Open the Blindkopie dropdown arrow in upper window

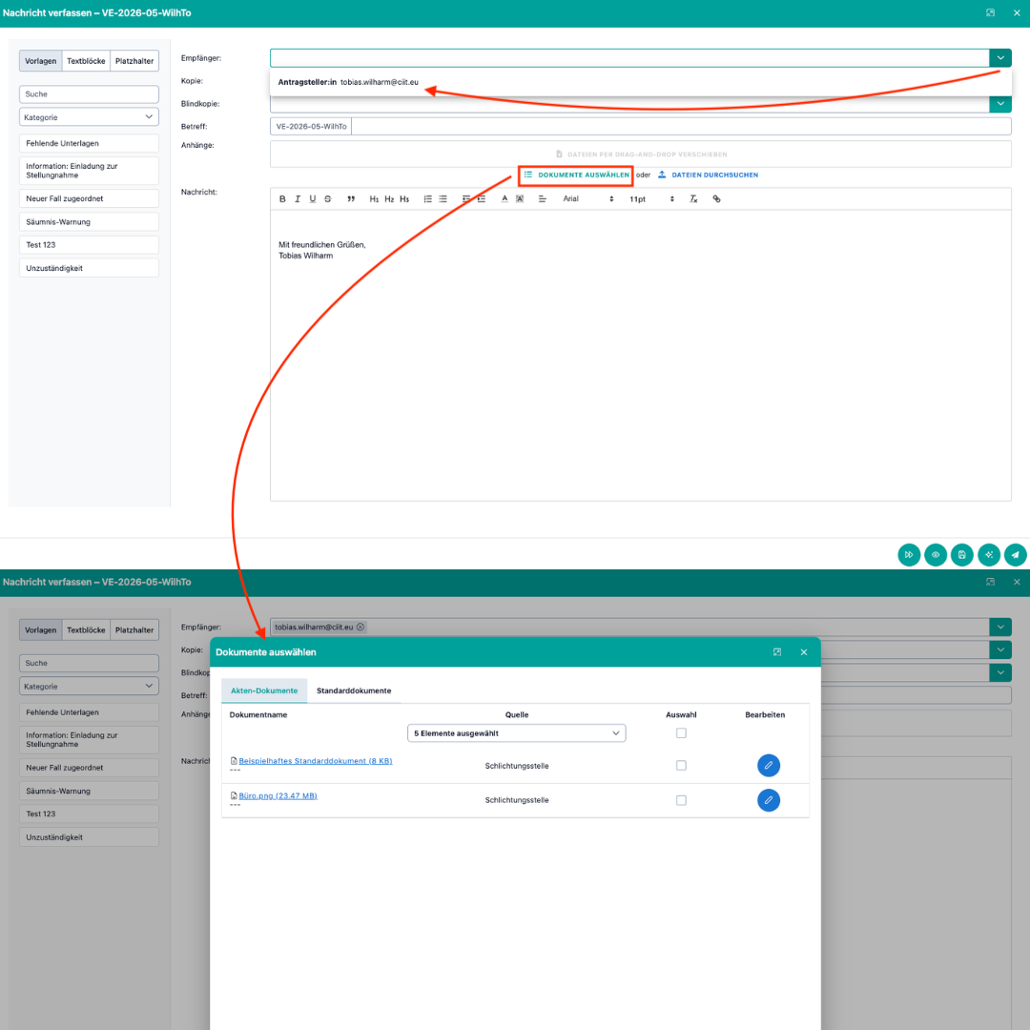click(1000, 103)
